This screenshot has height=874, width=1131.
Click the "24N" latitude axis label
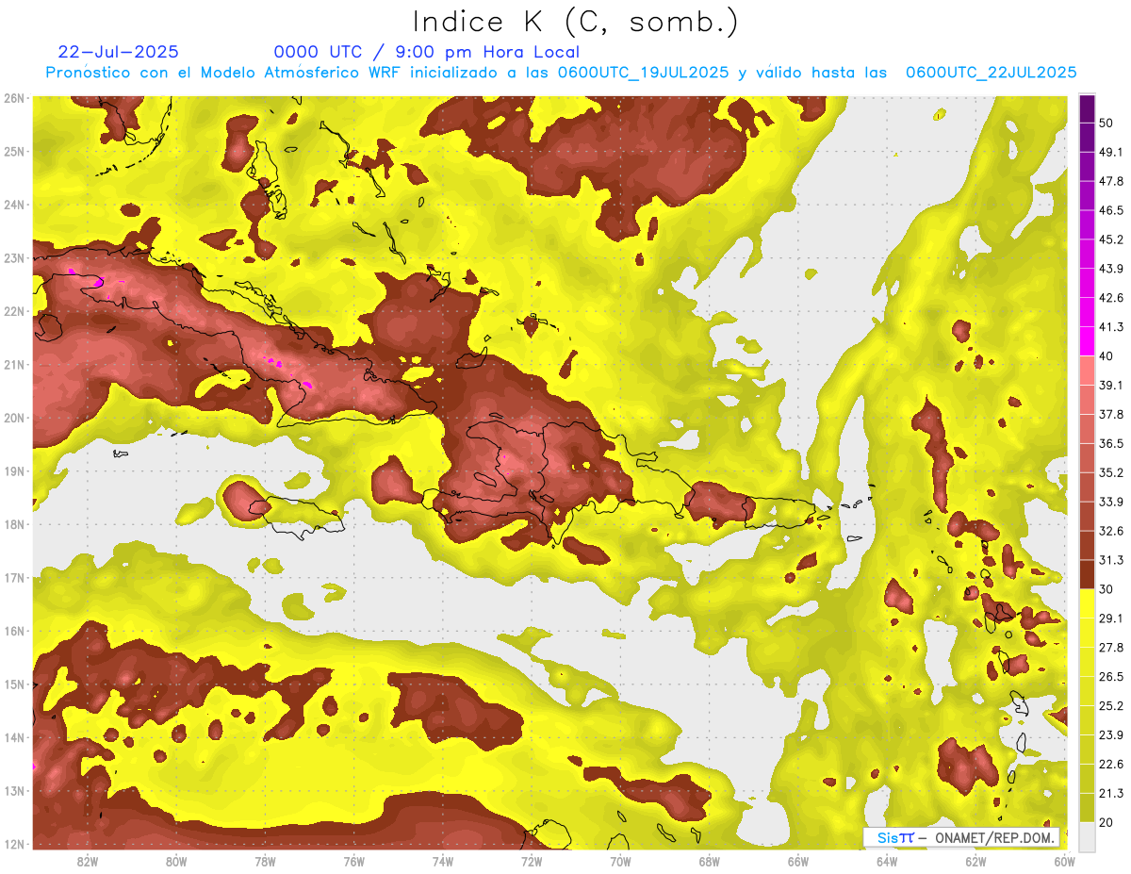(x=15, y=205)
